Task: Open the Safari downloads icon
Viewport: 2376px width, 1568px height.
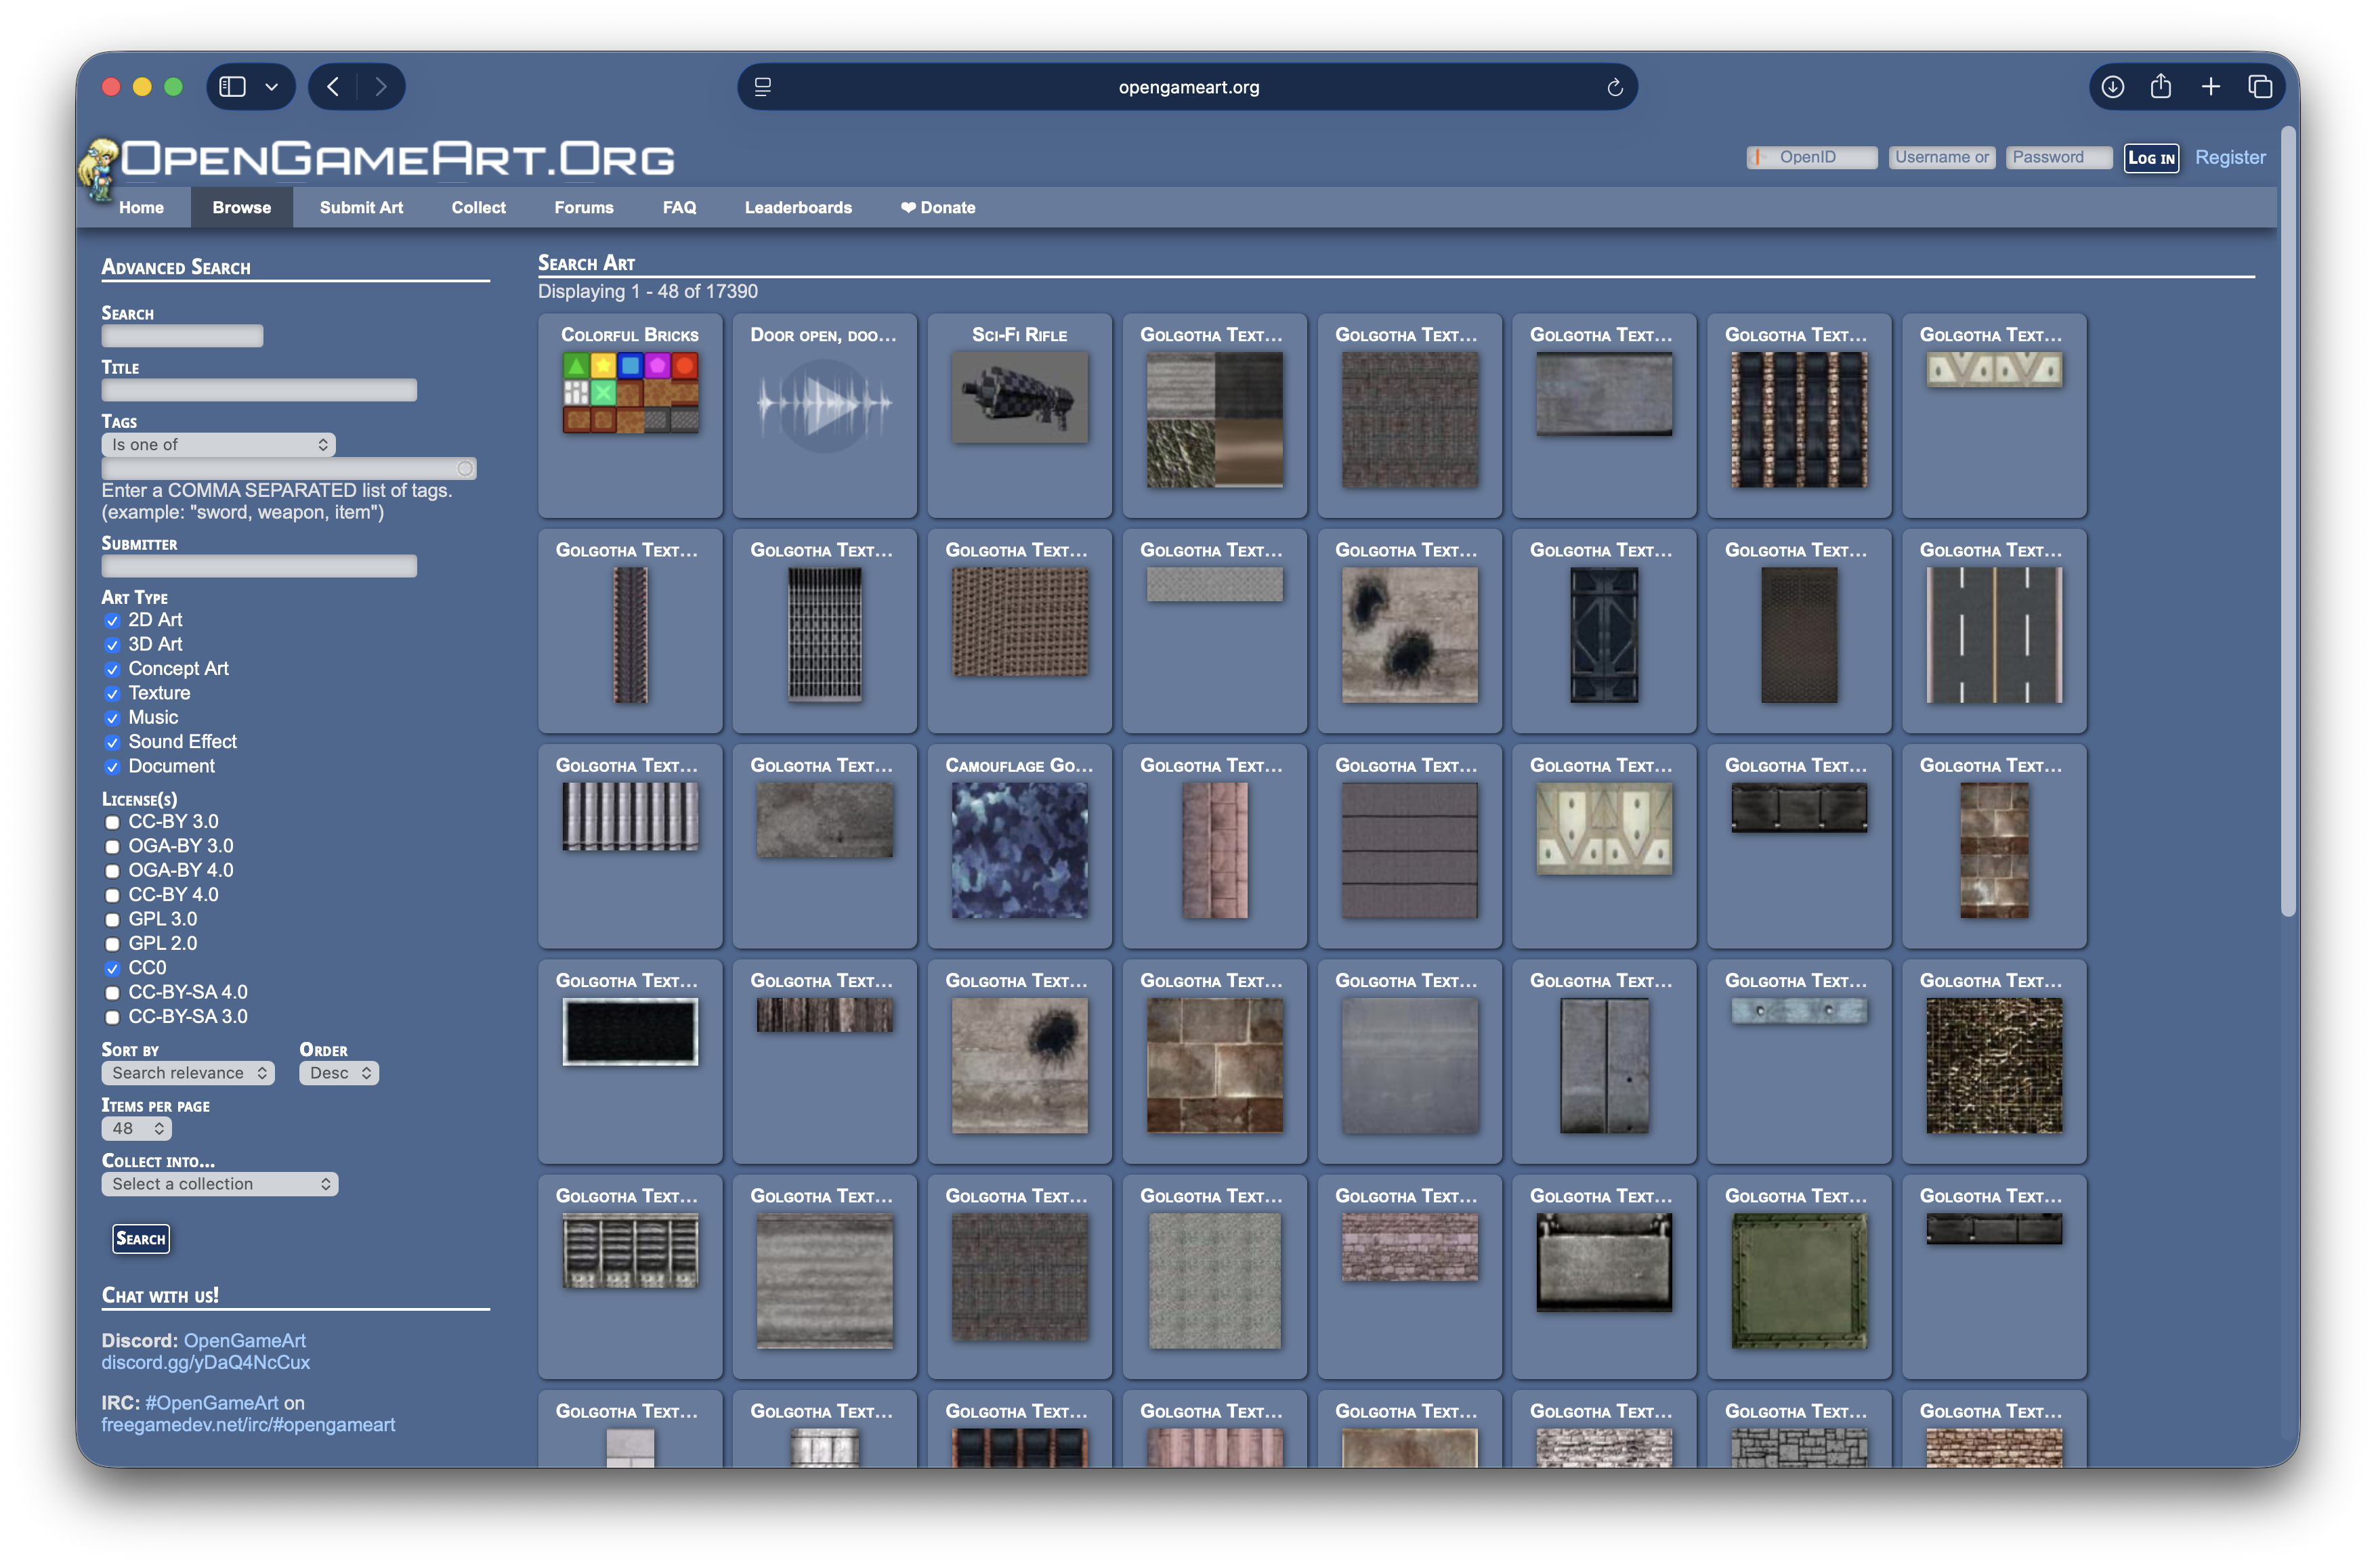Action: coord(2112,87)
